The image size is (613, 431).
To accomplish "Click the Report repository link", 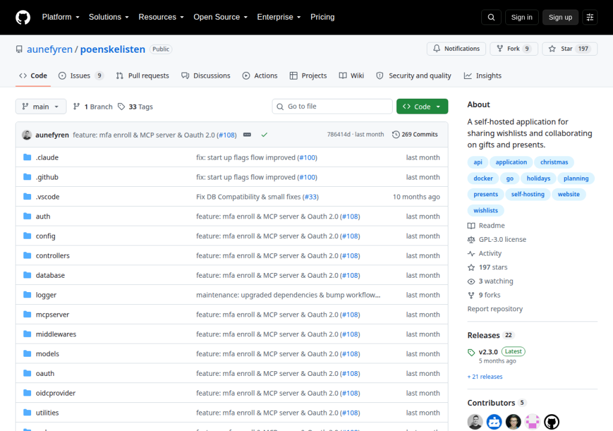I will [495, 309].
